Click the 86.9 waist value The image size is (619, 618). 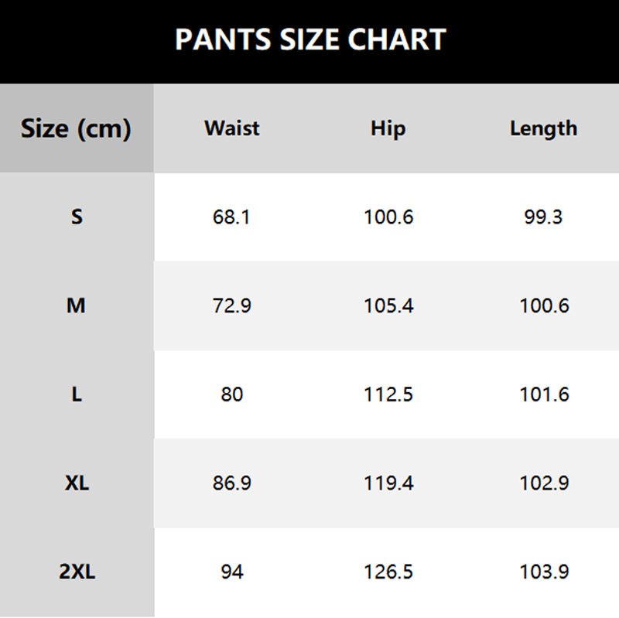click(231, 483)
